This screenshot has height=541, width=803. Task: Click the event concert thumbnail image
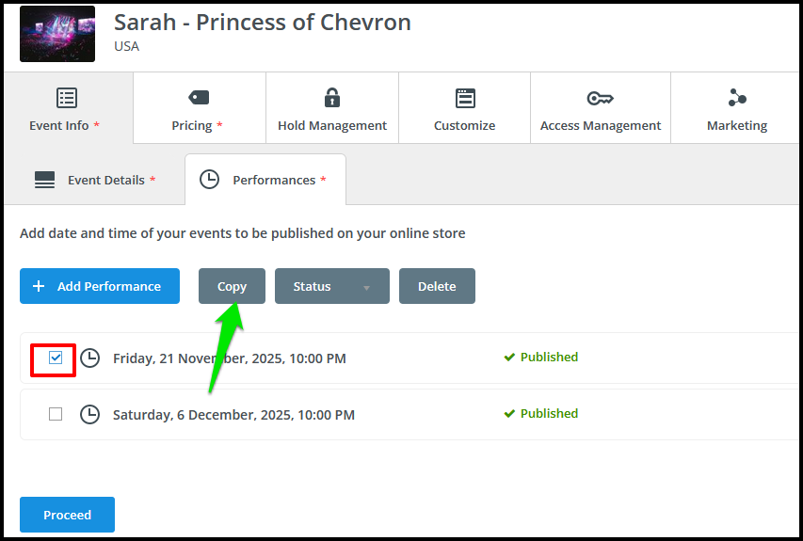click(x=57, y=34)
